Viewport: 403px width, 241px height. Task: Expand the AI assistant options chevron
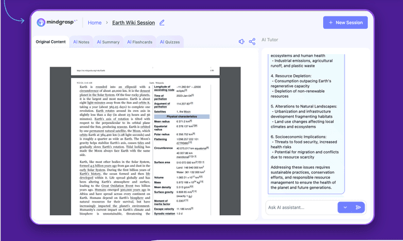(x=345, y=208)
